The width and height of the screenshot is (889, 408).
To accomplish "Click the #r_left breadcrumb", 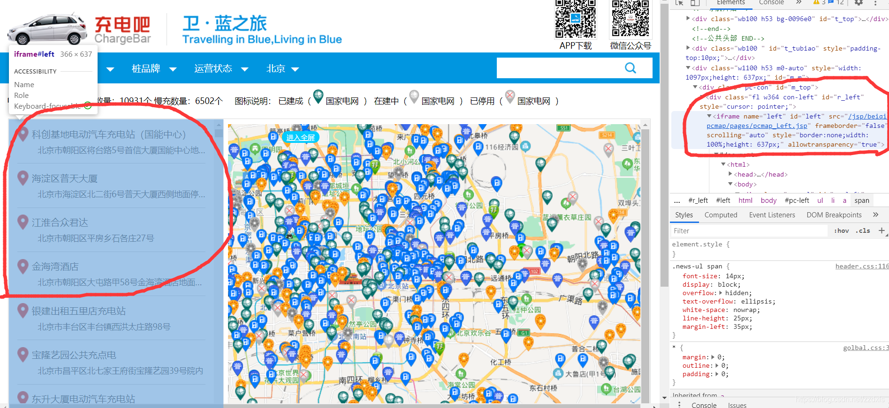I will 698,200.
